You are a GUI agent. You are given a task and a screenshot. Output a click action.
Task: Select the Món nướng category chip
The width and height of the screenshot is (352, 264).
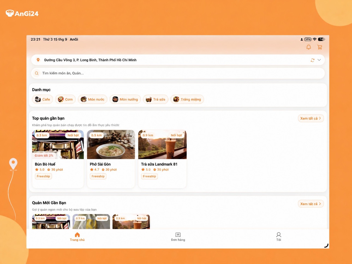click(x=125, y=99)
